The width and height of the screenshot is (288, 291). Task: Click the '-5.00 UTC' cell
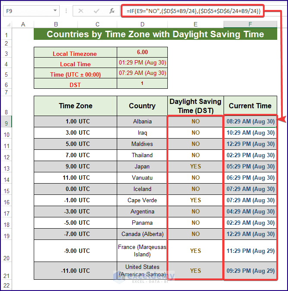(x=75, y=223)
